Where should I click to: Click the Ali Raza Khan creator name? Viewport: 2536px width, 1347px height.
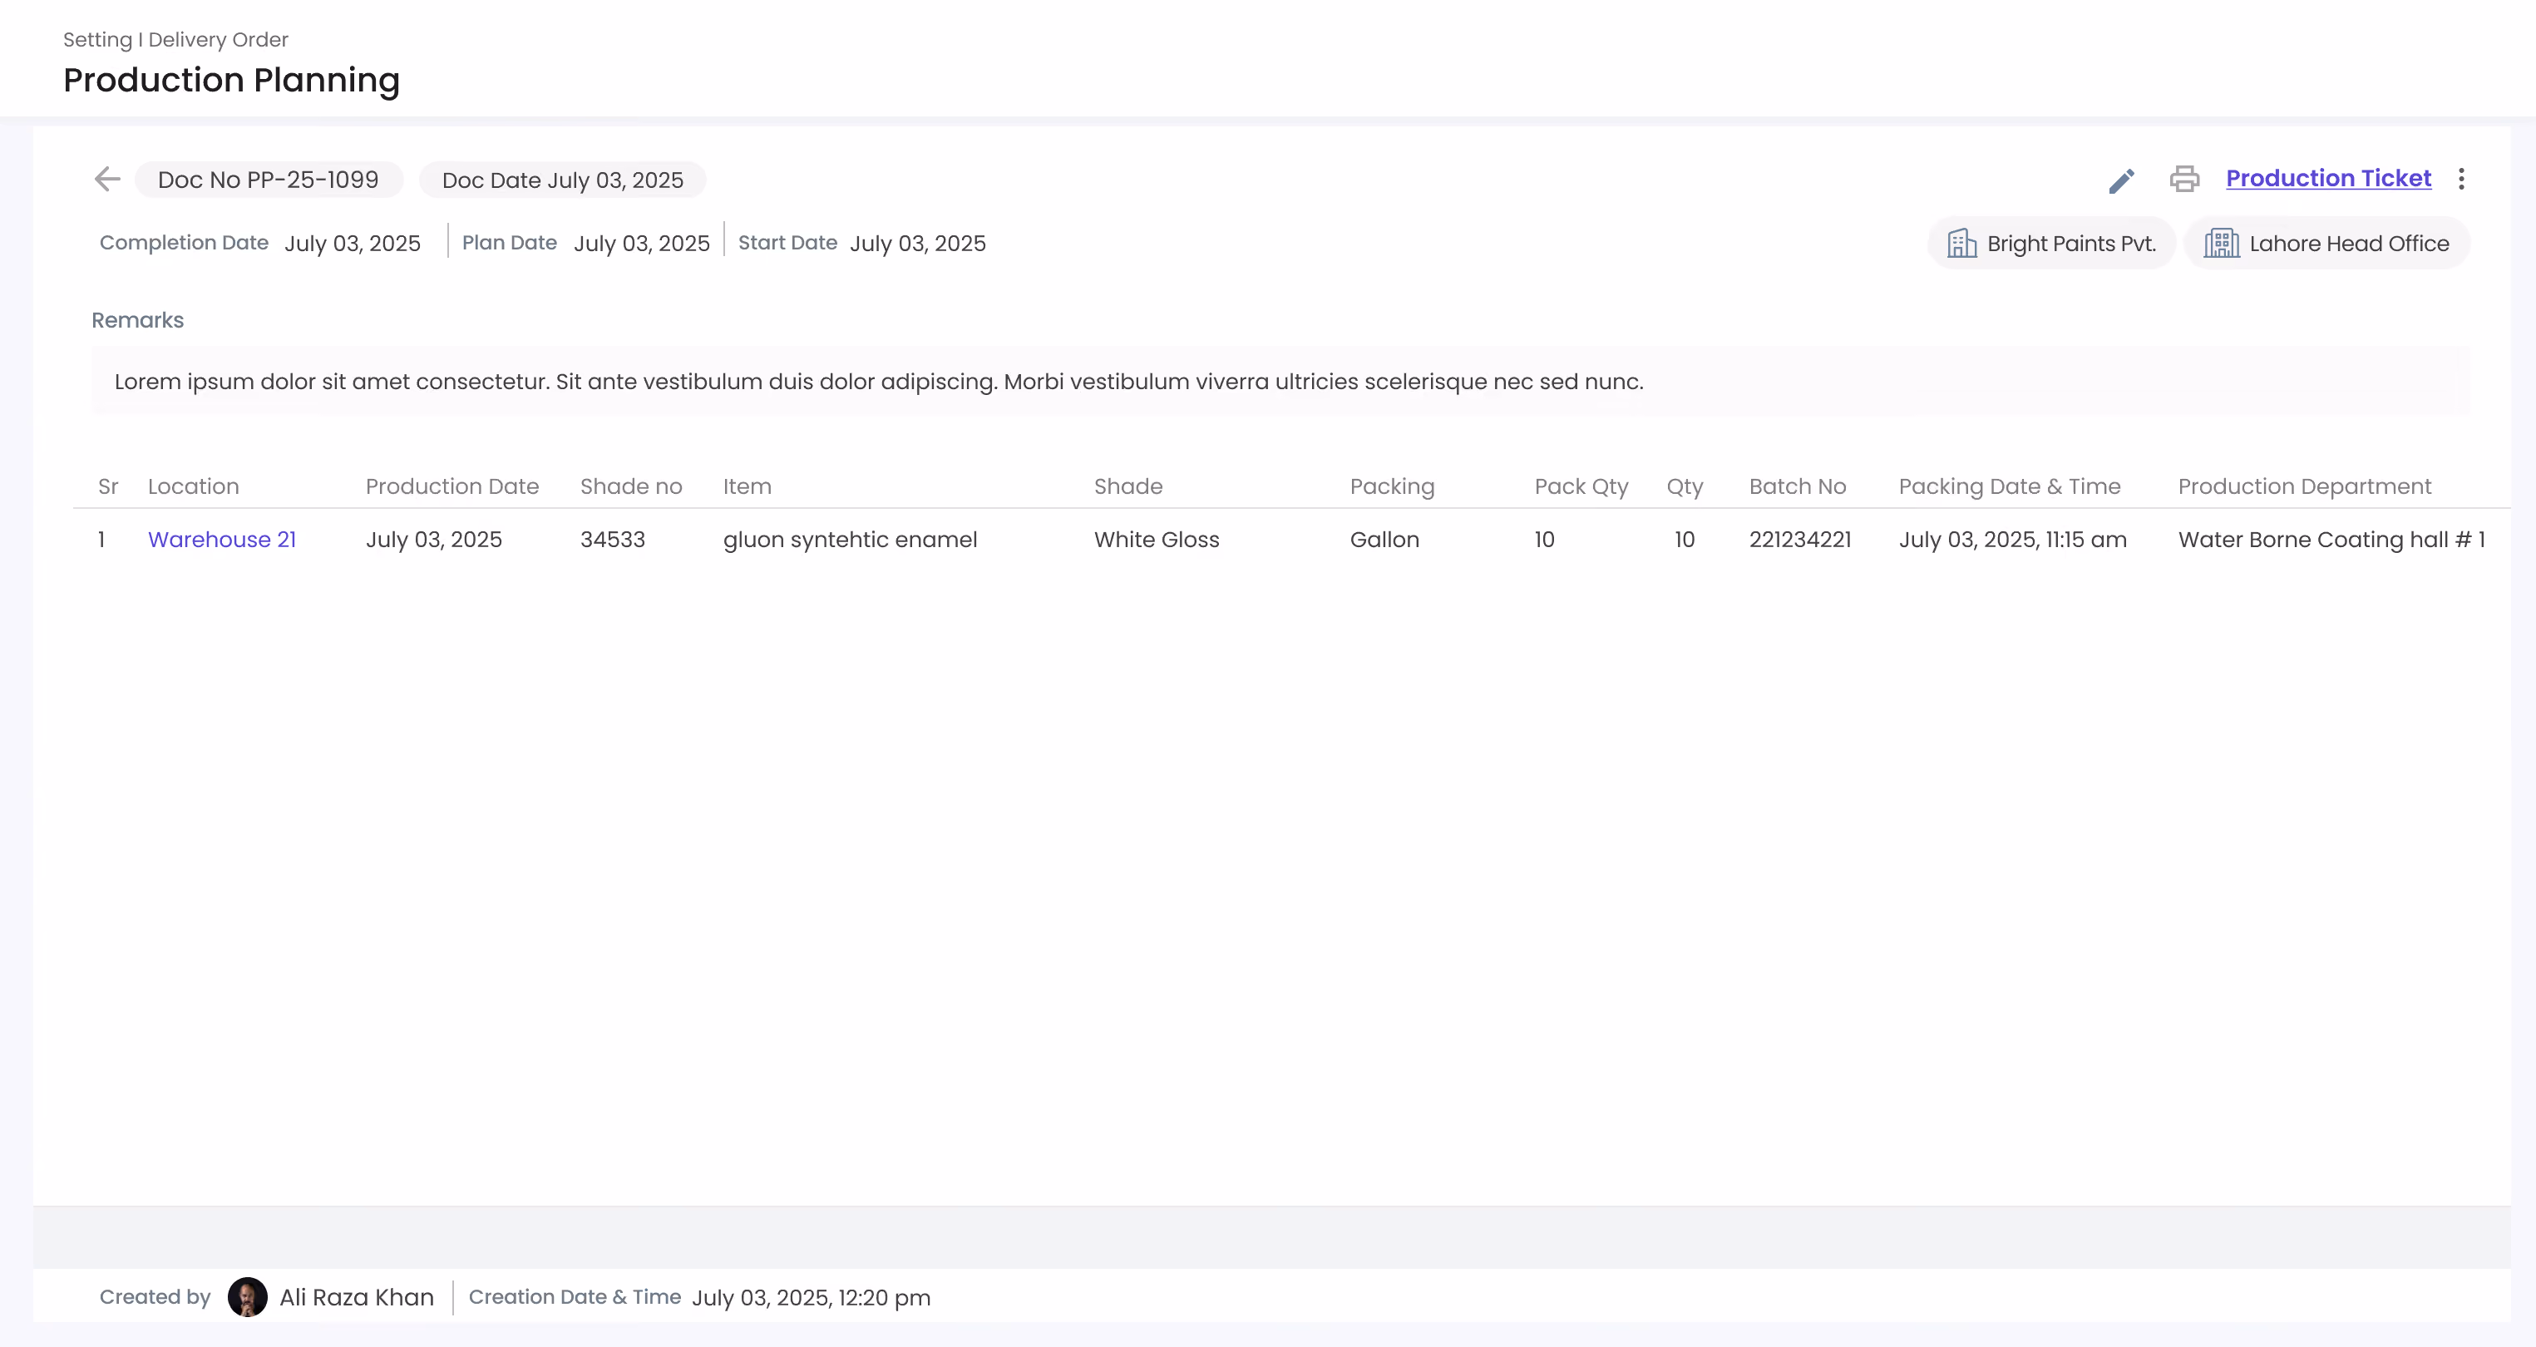click(x=357, y=1298)
